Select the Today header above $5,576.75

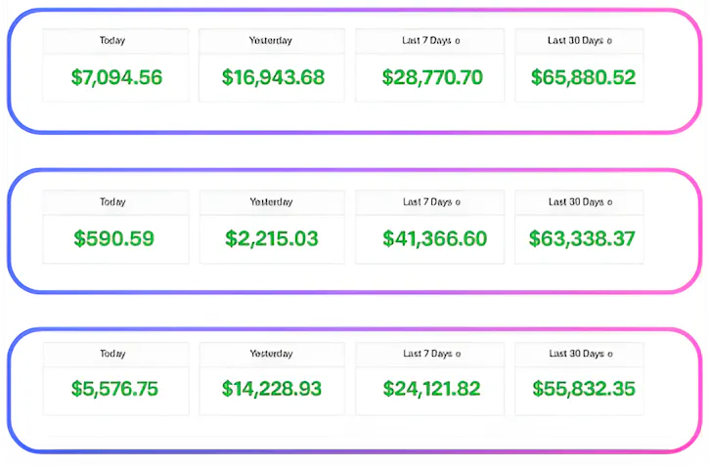click(x=113, y=354)
